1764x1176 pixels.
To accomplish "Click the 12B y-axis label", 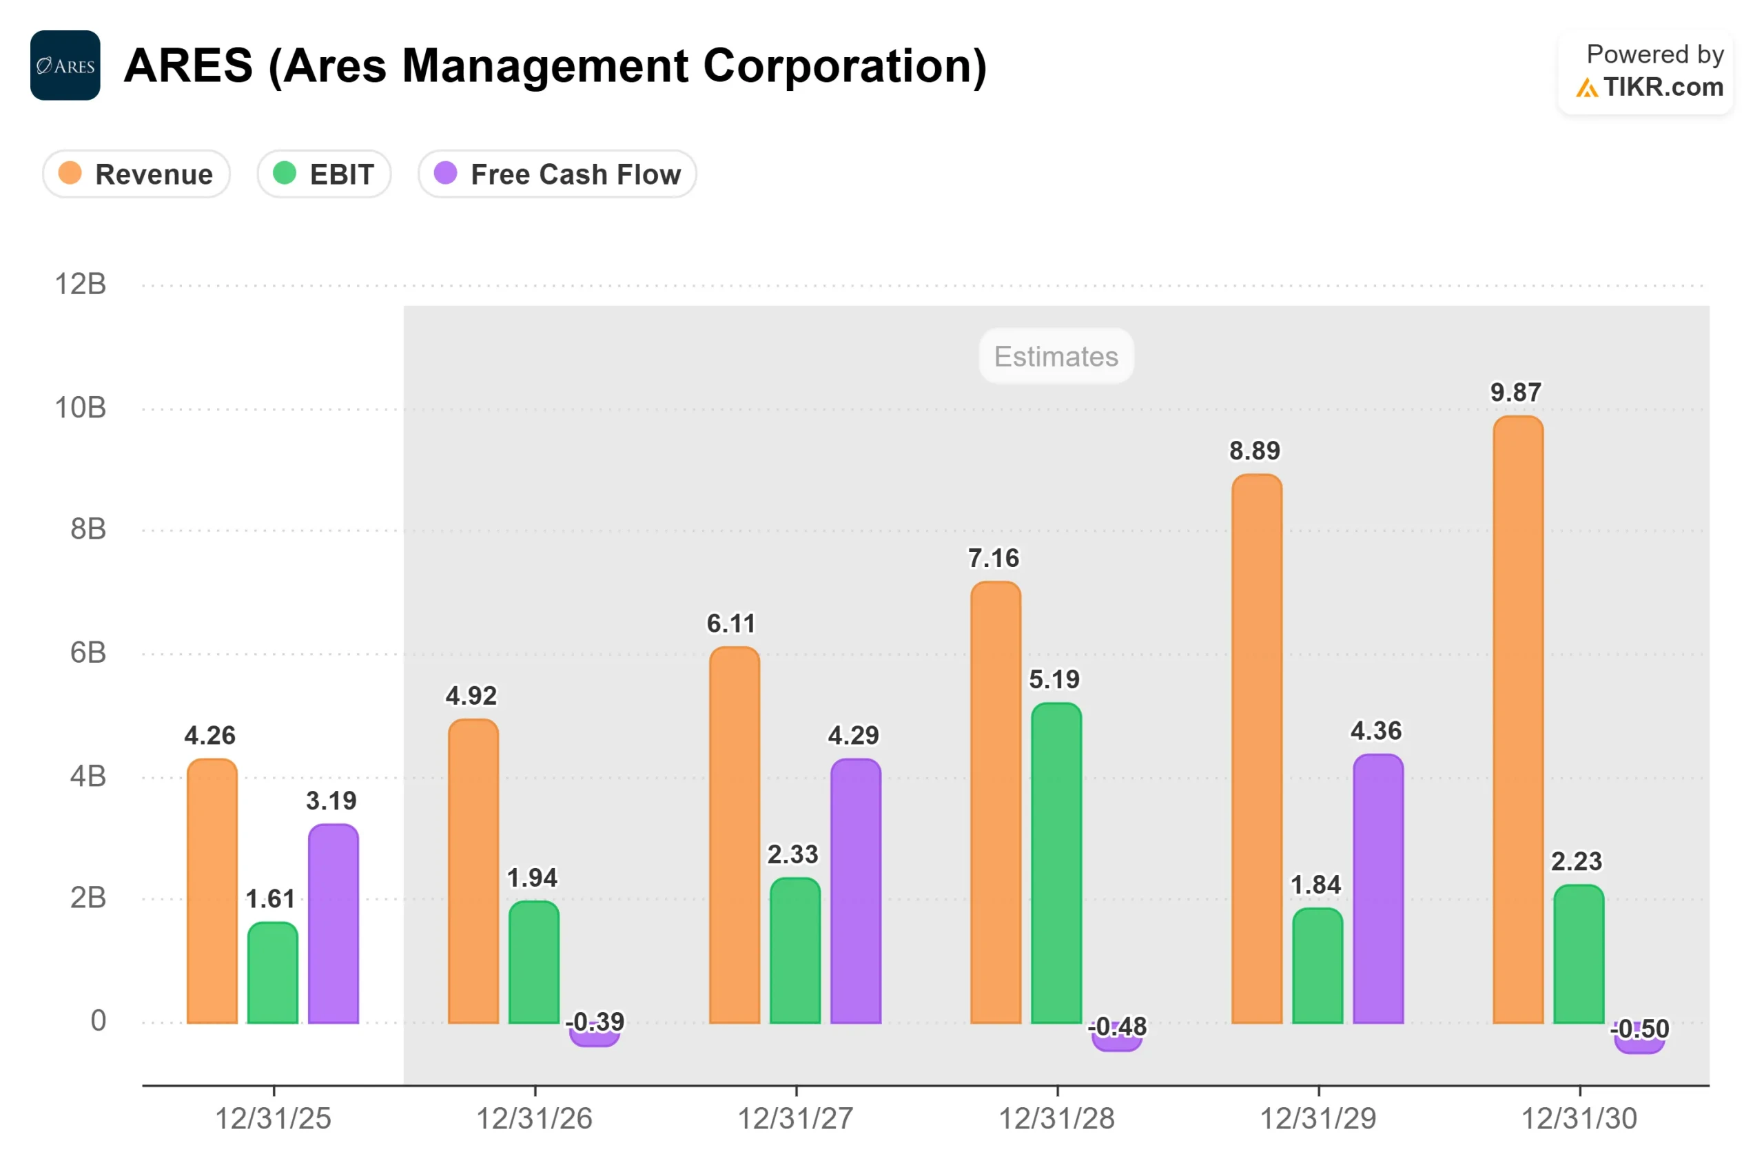I will click(80, 285).
